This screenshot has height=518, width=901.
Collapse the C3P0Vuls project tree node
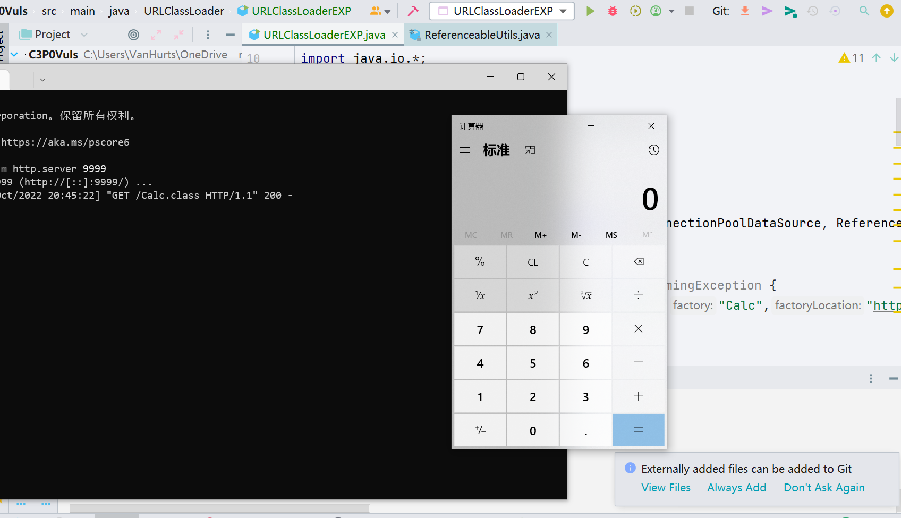14,54
